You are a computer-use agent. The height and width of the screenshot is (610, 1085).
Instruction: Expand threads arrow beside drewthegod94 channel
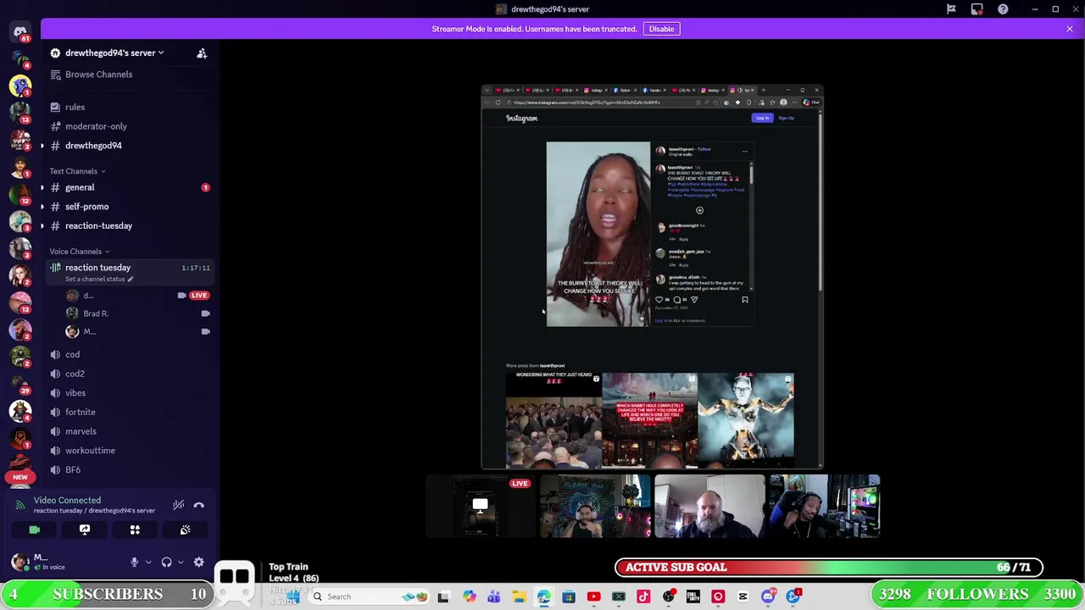tap(42, 146)
